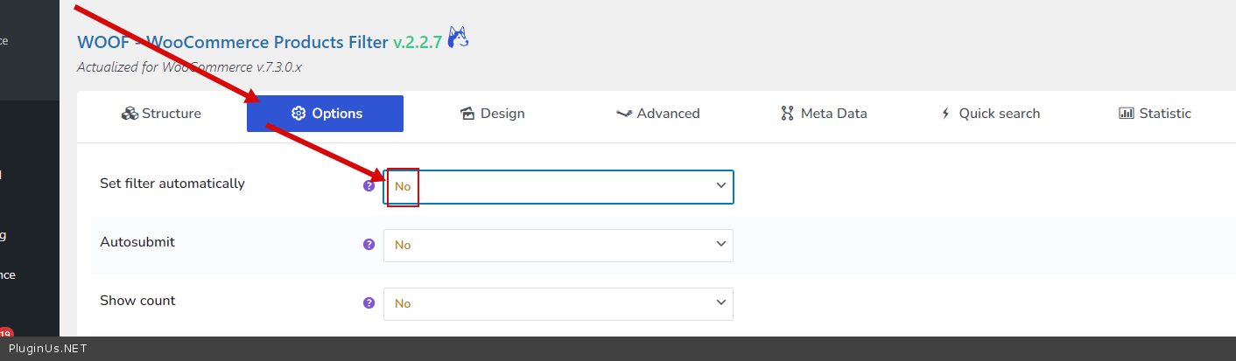This screenshot has height=361, width=1236.
Task: Open the Show count dropdown
Action: coord(558,303)
